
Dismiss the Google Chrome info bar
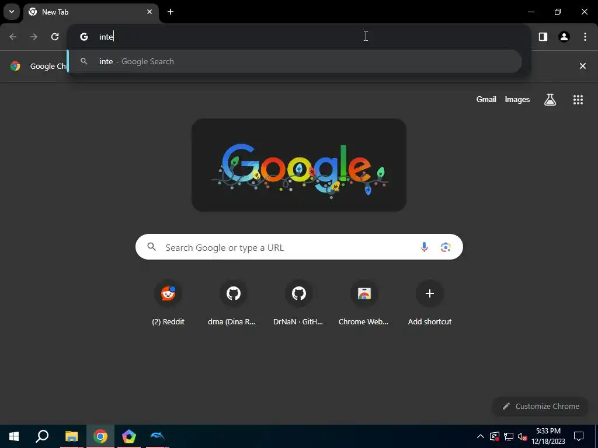click(x=582, y=66)
